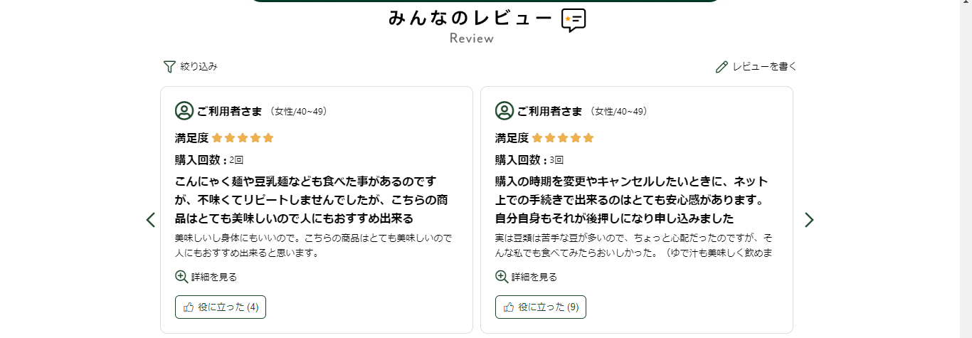Open レビューを書く to write a review
The image size is (972, 338).
(756, 67)
